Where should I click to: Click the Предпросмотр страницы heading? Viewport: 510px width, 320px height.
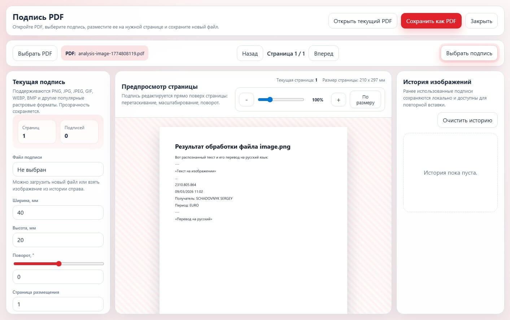pos(160,87)
